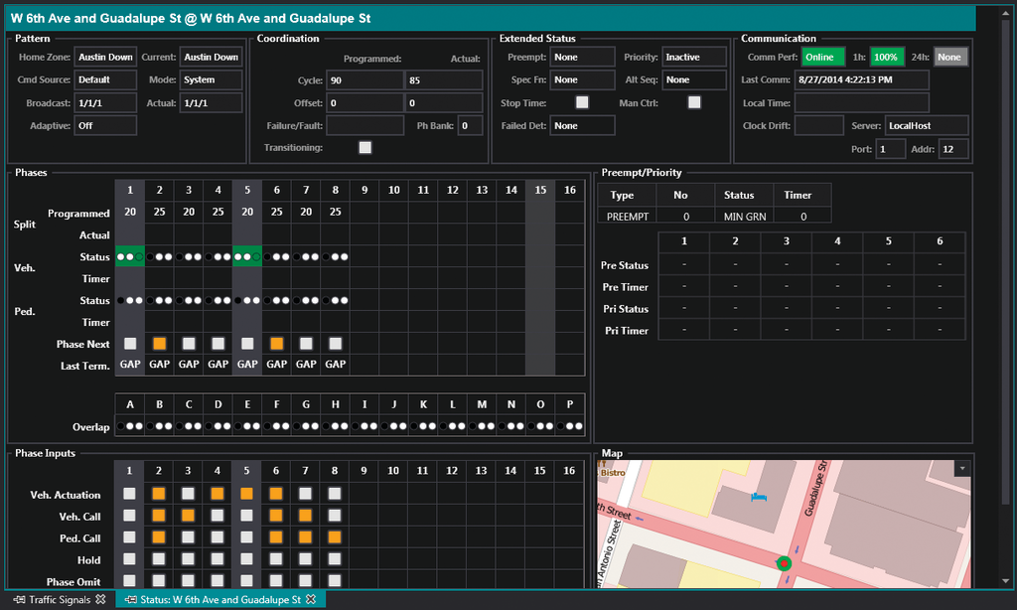The width and height of the screenshot is (1017, 610).
Task: Click the phase 3 pedestrian status indicator
Action: pyautogui.click(x=188, y=300)
